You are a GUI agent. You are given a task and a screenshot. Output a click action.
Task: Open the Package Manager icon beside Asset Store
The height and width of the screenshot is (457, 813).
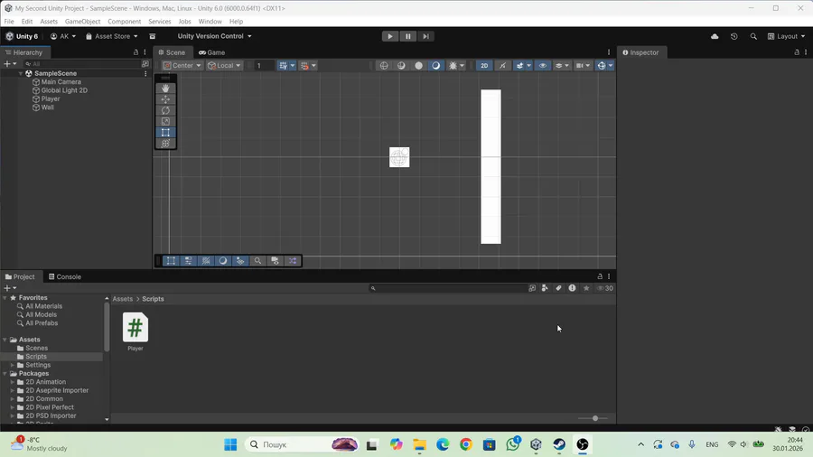coord(153,36)
